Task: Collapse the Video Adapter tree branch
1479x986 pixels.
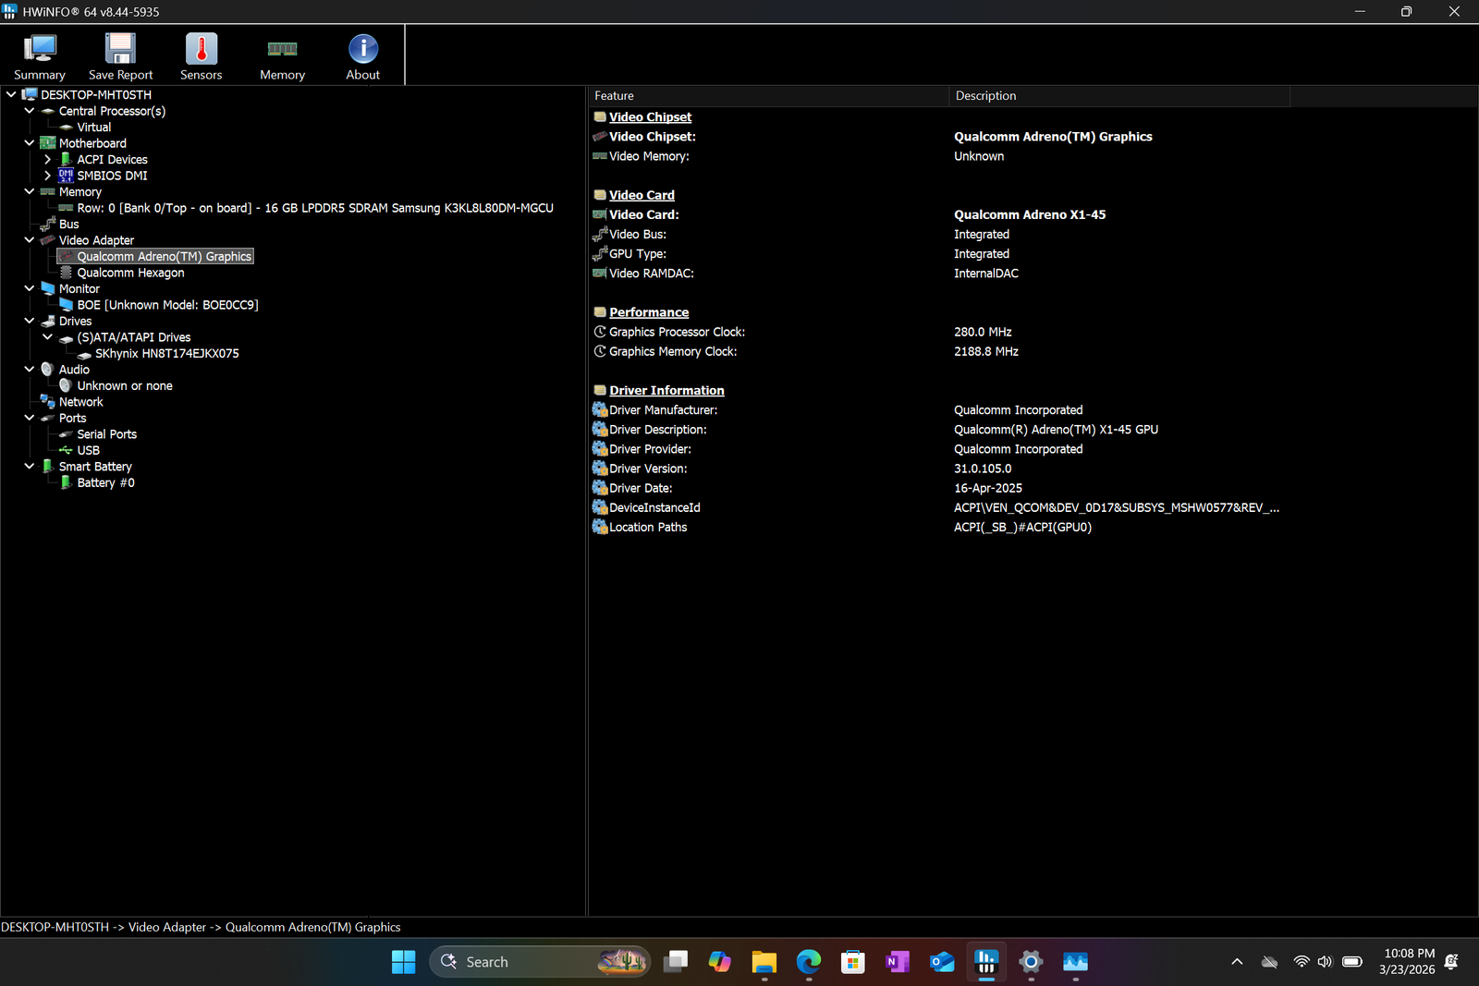Action: pyautogui.click(x=30, y=240)
